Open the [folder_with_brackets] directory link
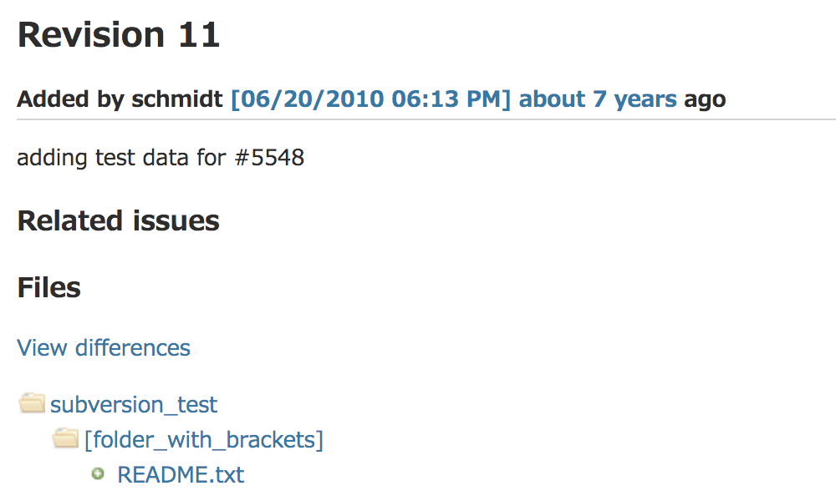Image resolution: width=836 pixels, height=501 pixels. pos(204,440)
